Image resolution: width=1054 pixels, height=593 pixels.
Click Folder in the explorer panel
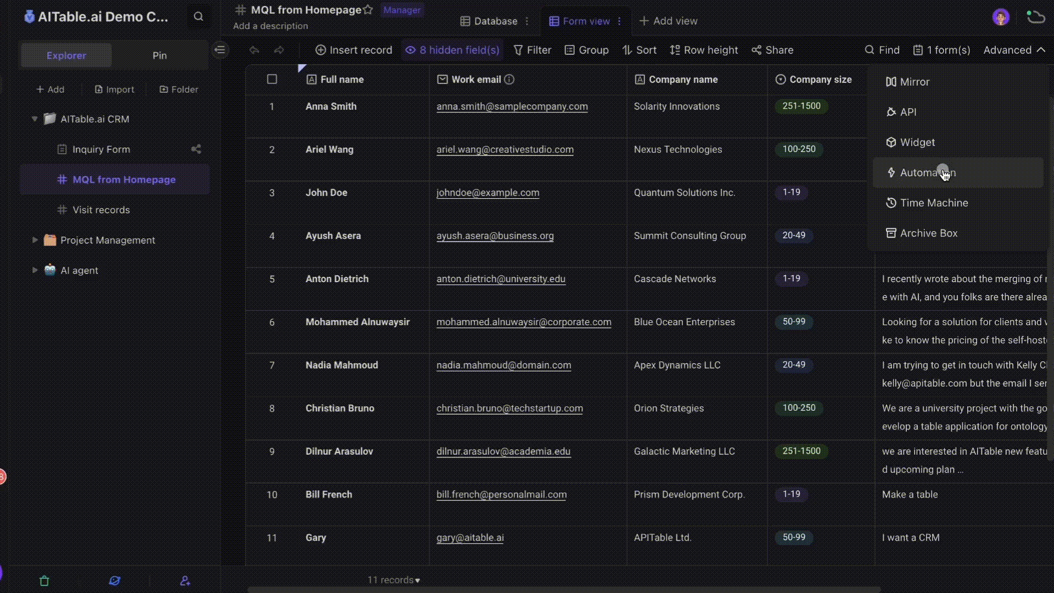click(179, 89)
